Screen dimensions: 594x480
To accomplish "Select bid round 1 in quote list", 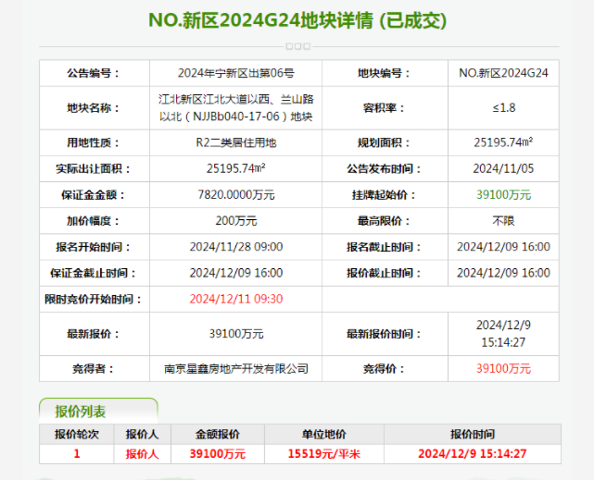I will coord(77,453).
